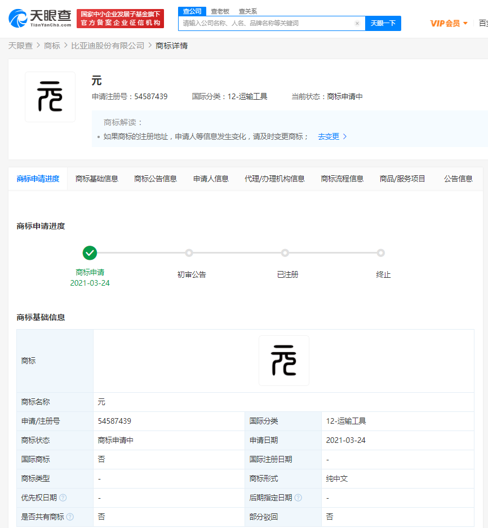The height and width of the screenshot is (528, 488).
Task: Switch to the 商标申请进度 tab
Action: click(38, 179)
